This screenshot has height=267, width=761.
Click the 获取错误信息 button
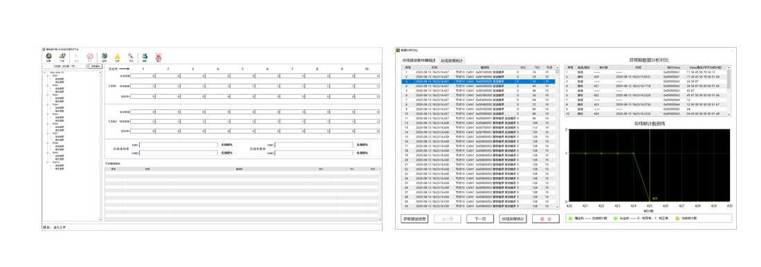[x=415, y=219]
